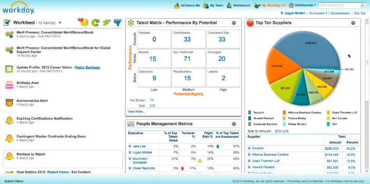The image size is (370, 184).
Task: Open the Documentation link
Action: click(x=340, y=13)
